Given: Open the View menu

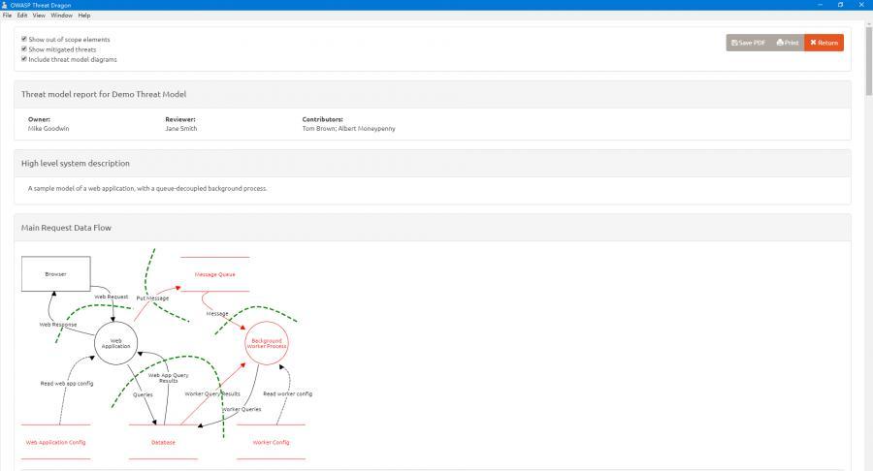Looking at the screenshot, I should click(39, 16).
